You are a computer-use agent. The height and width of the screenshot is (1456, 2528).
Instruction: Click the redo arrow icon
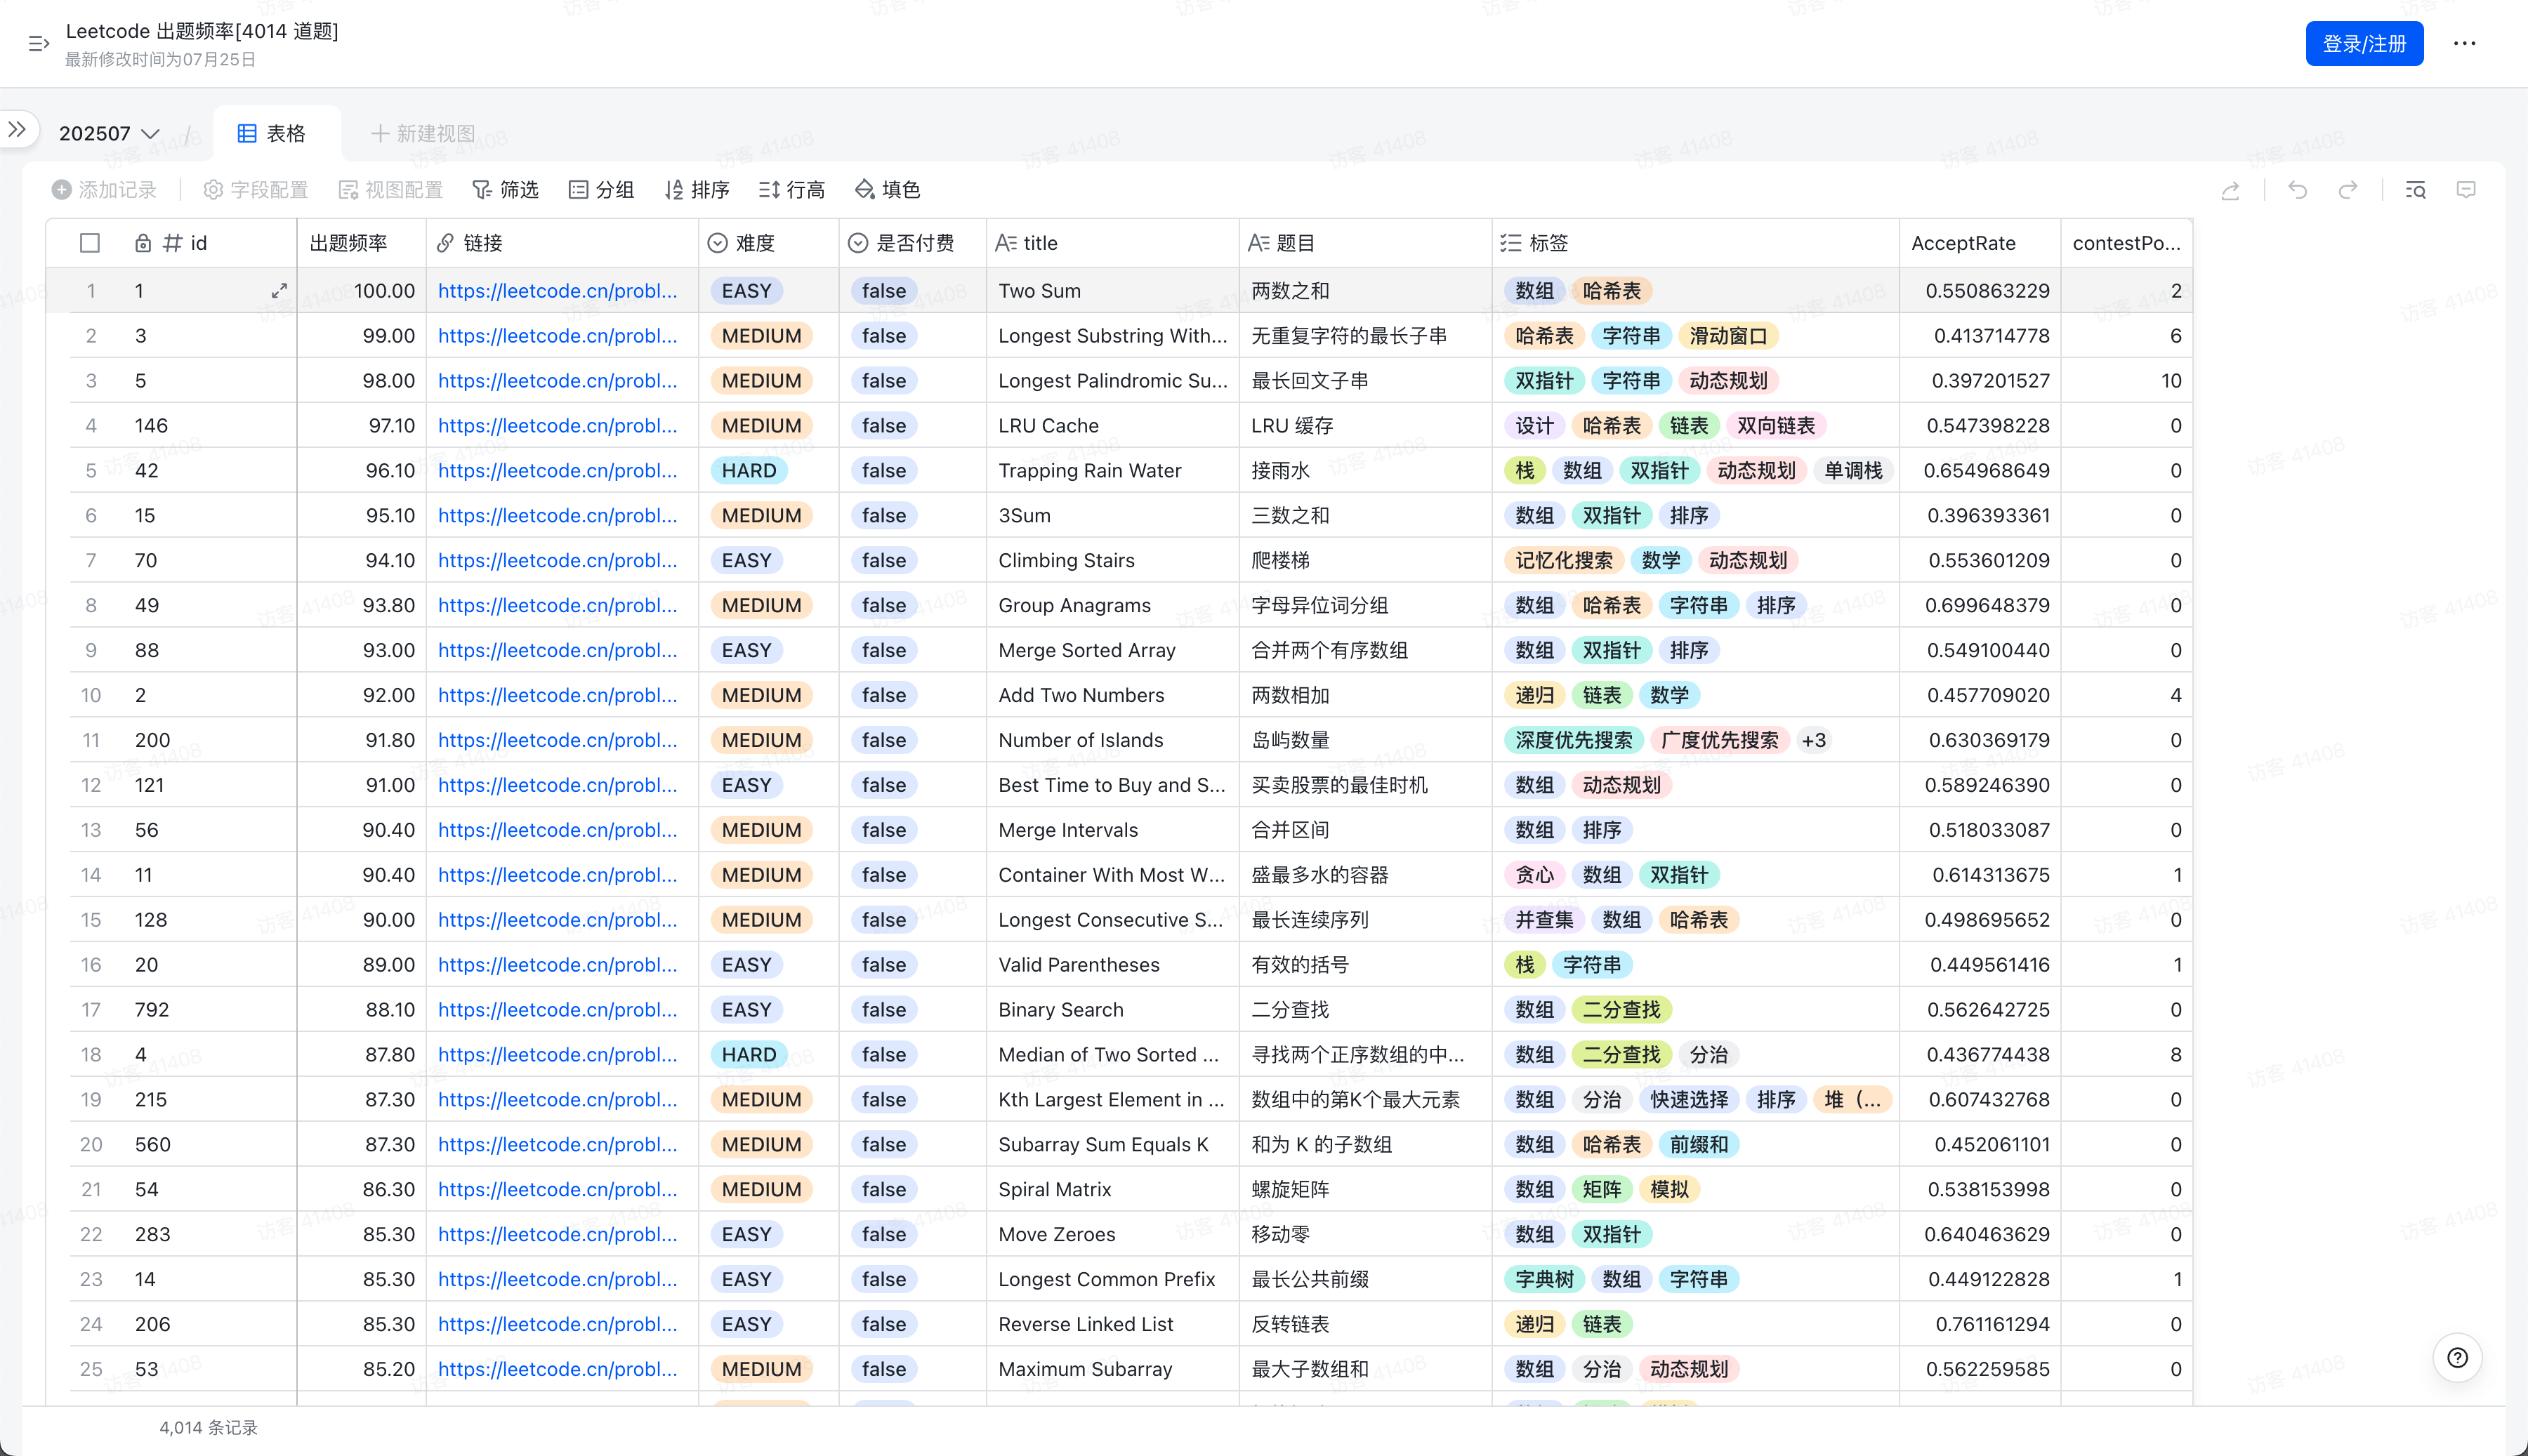pos(2348,190)
